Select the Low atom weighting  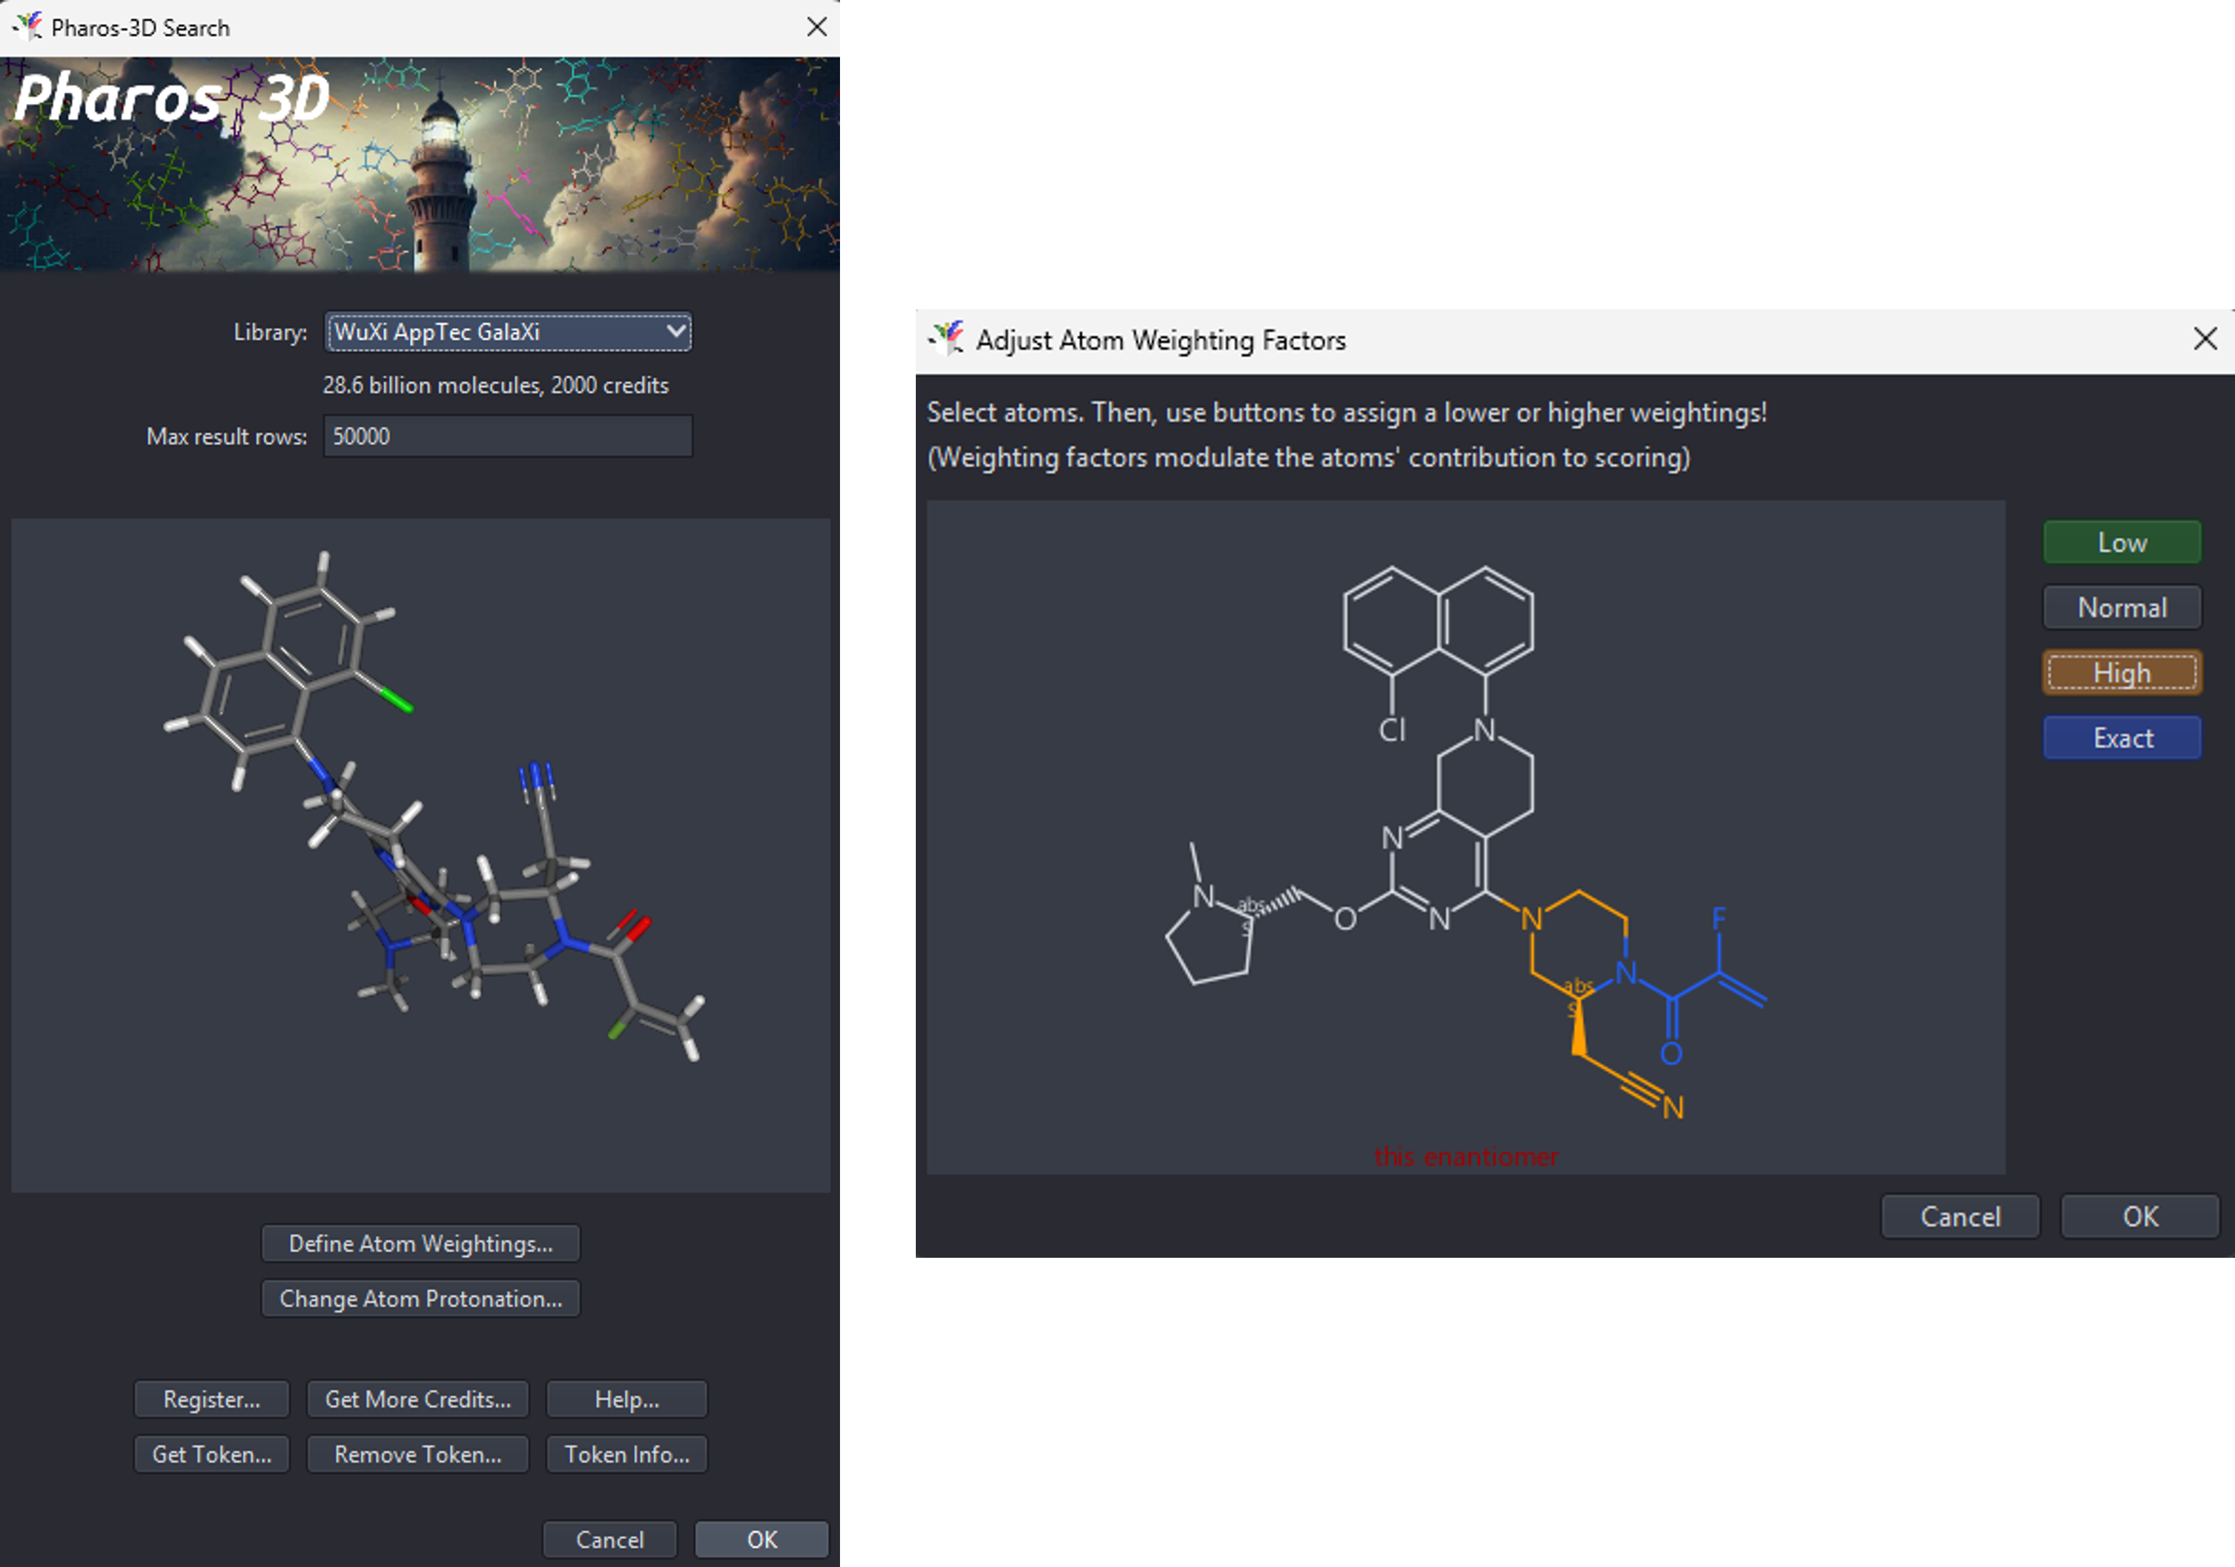[x=2122, y=542]
